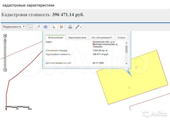Click the zoom level slider handle
170x120 pixels.
pyautogui.click(x=5, y=40)
